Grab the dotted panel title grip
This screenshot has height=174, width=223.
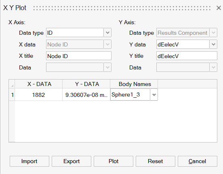tap(122, 8)
